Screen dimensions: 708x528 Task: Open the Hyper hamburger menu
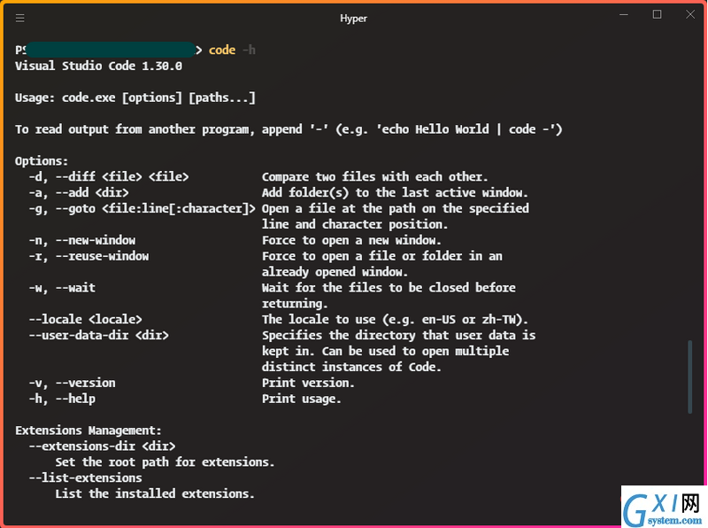click(x=19, y=18)
